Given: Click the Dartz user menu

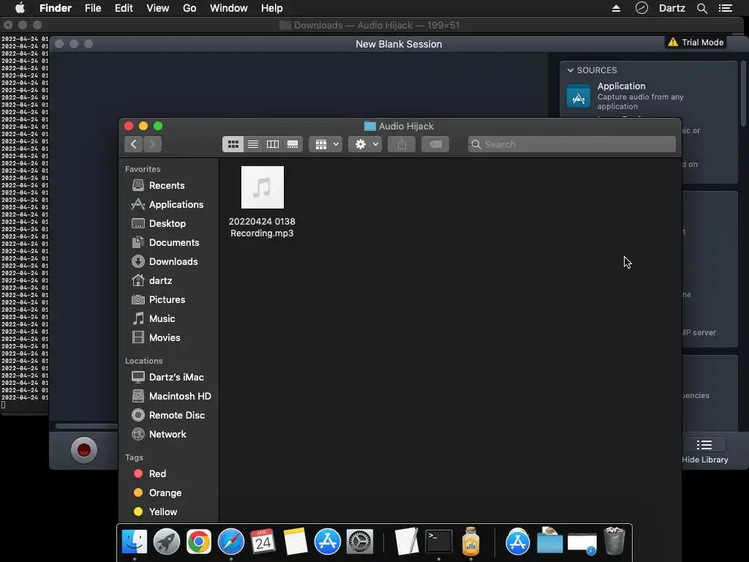Looking at the screenshot, I should pyautogui.click(x=672, y=8).
